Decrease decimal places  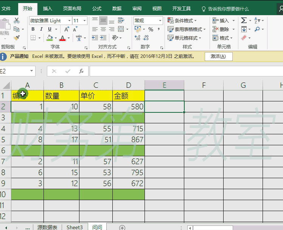[146, 38]
